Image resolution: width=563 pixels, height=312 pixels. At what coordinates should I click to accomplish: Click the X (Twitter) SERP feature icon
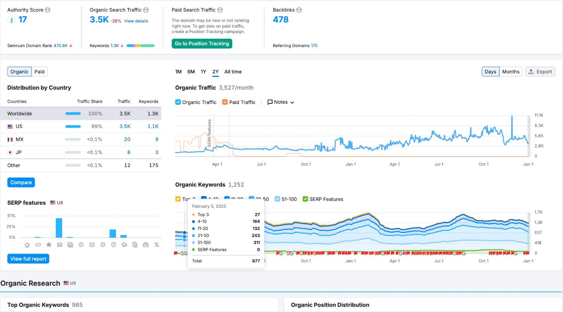tap(157, 245)
